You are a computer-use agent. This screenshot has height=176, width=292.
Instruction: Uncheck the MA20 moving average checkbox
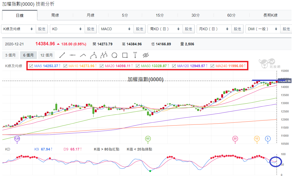[x=102, y=66]
